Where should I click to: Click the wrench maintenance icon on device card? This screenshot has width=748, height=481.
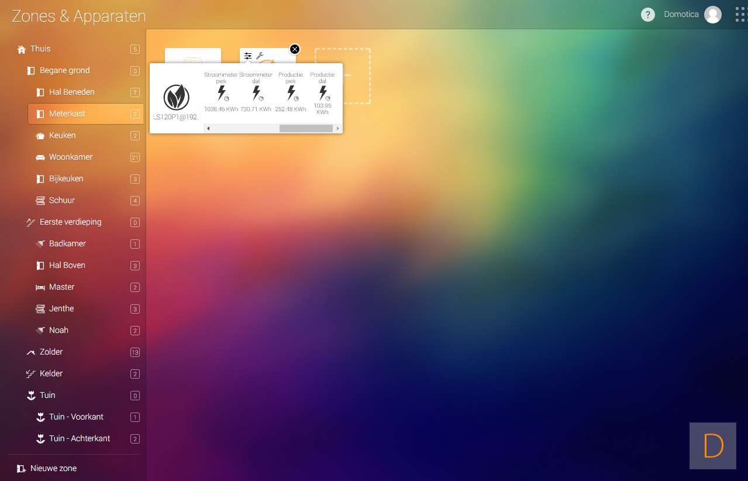(x=260, y=56)
